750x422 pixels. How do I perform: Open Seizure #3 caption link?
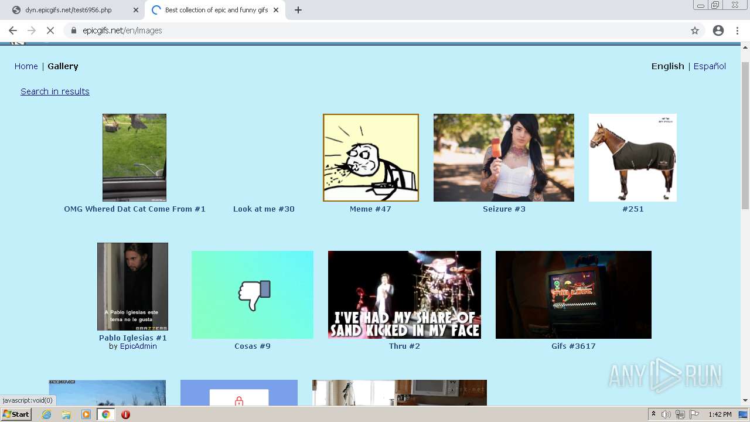[x=504, y=209]
